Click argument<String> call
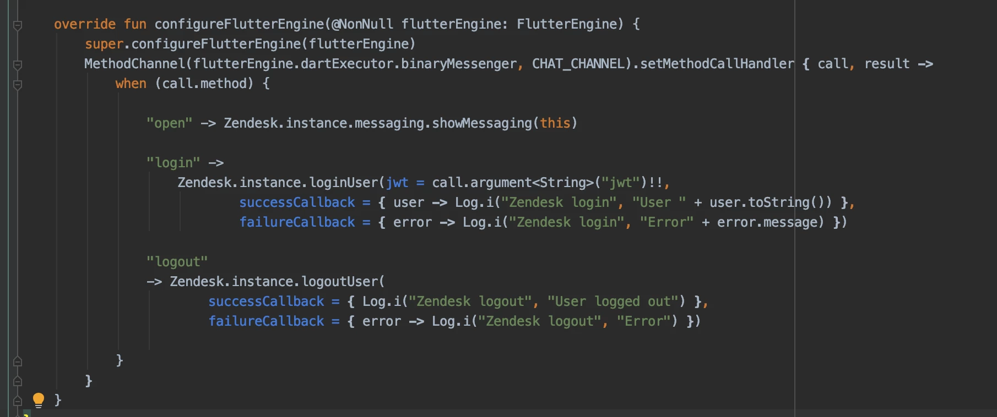The width and height of the screenshot is (997, 417). [x=532, y=183]
